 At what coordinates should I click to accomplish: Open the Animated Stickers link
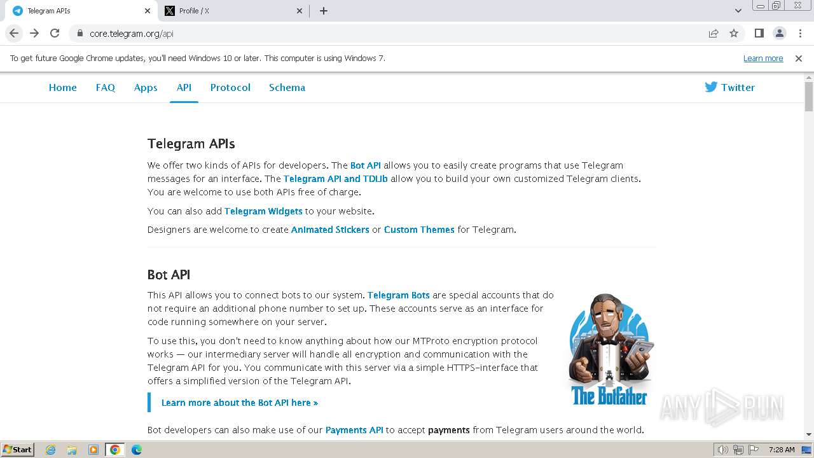coord(330,230)
